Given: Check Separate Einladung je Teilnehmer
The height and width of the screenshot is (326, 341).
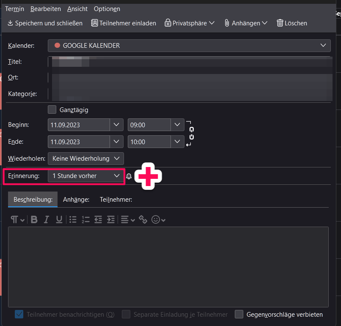Looking at the screenshot, I should point(126,314).
